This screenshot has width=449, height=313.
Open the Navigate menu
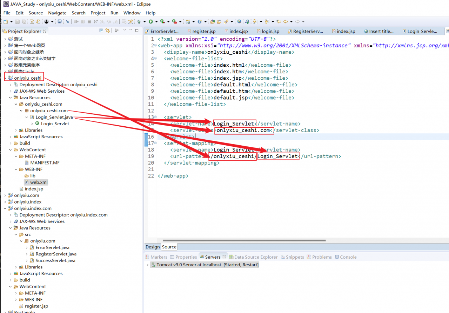point(57,13)
